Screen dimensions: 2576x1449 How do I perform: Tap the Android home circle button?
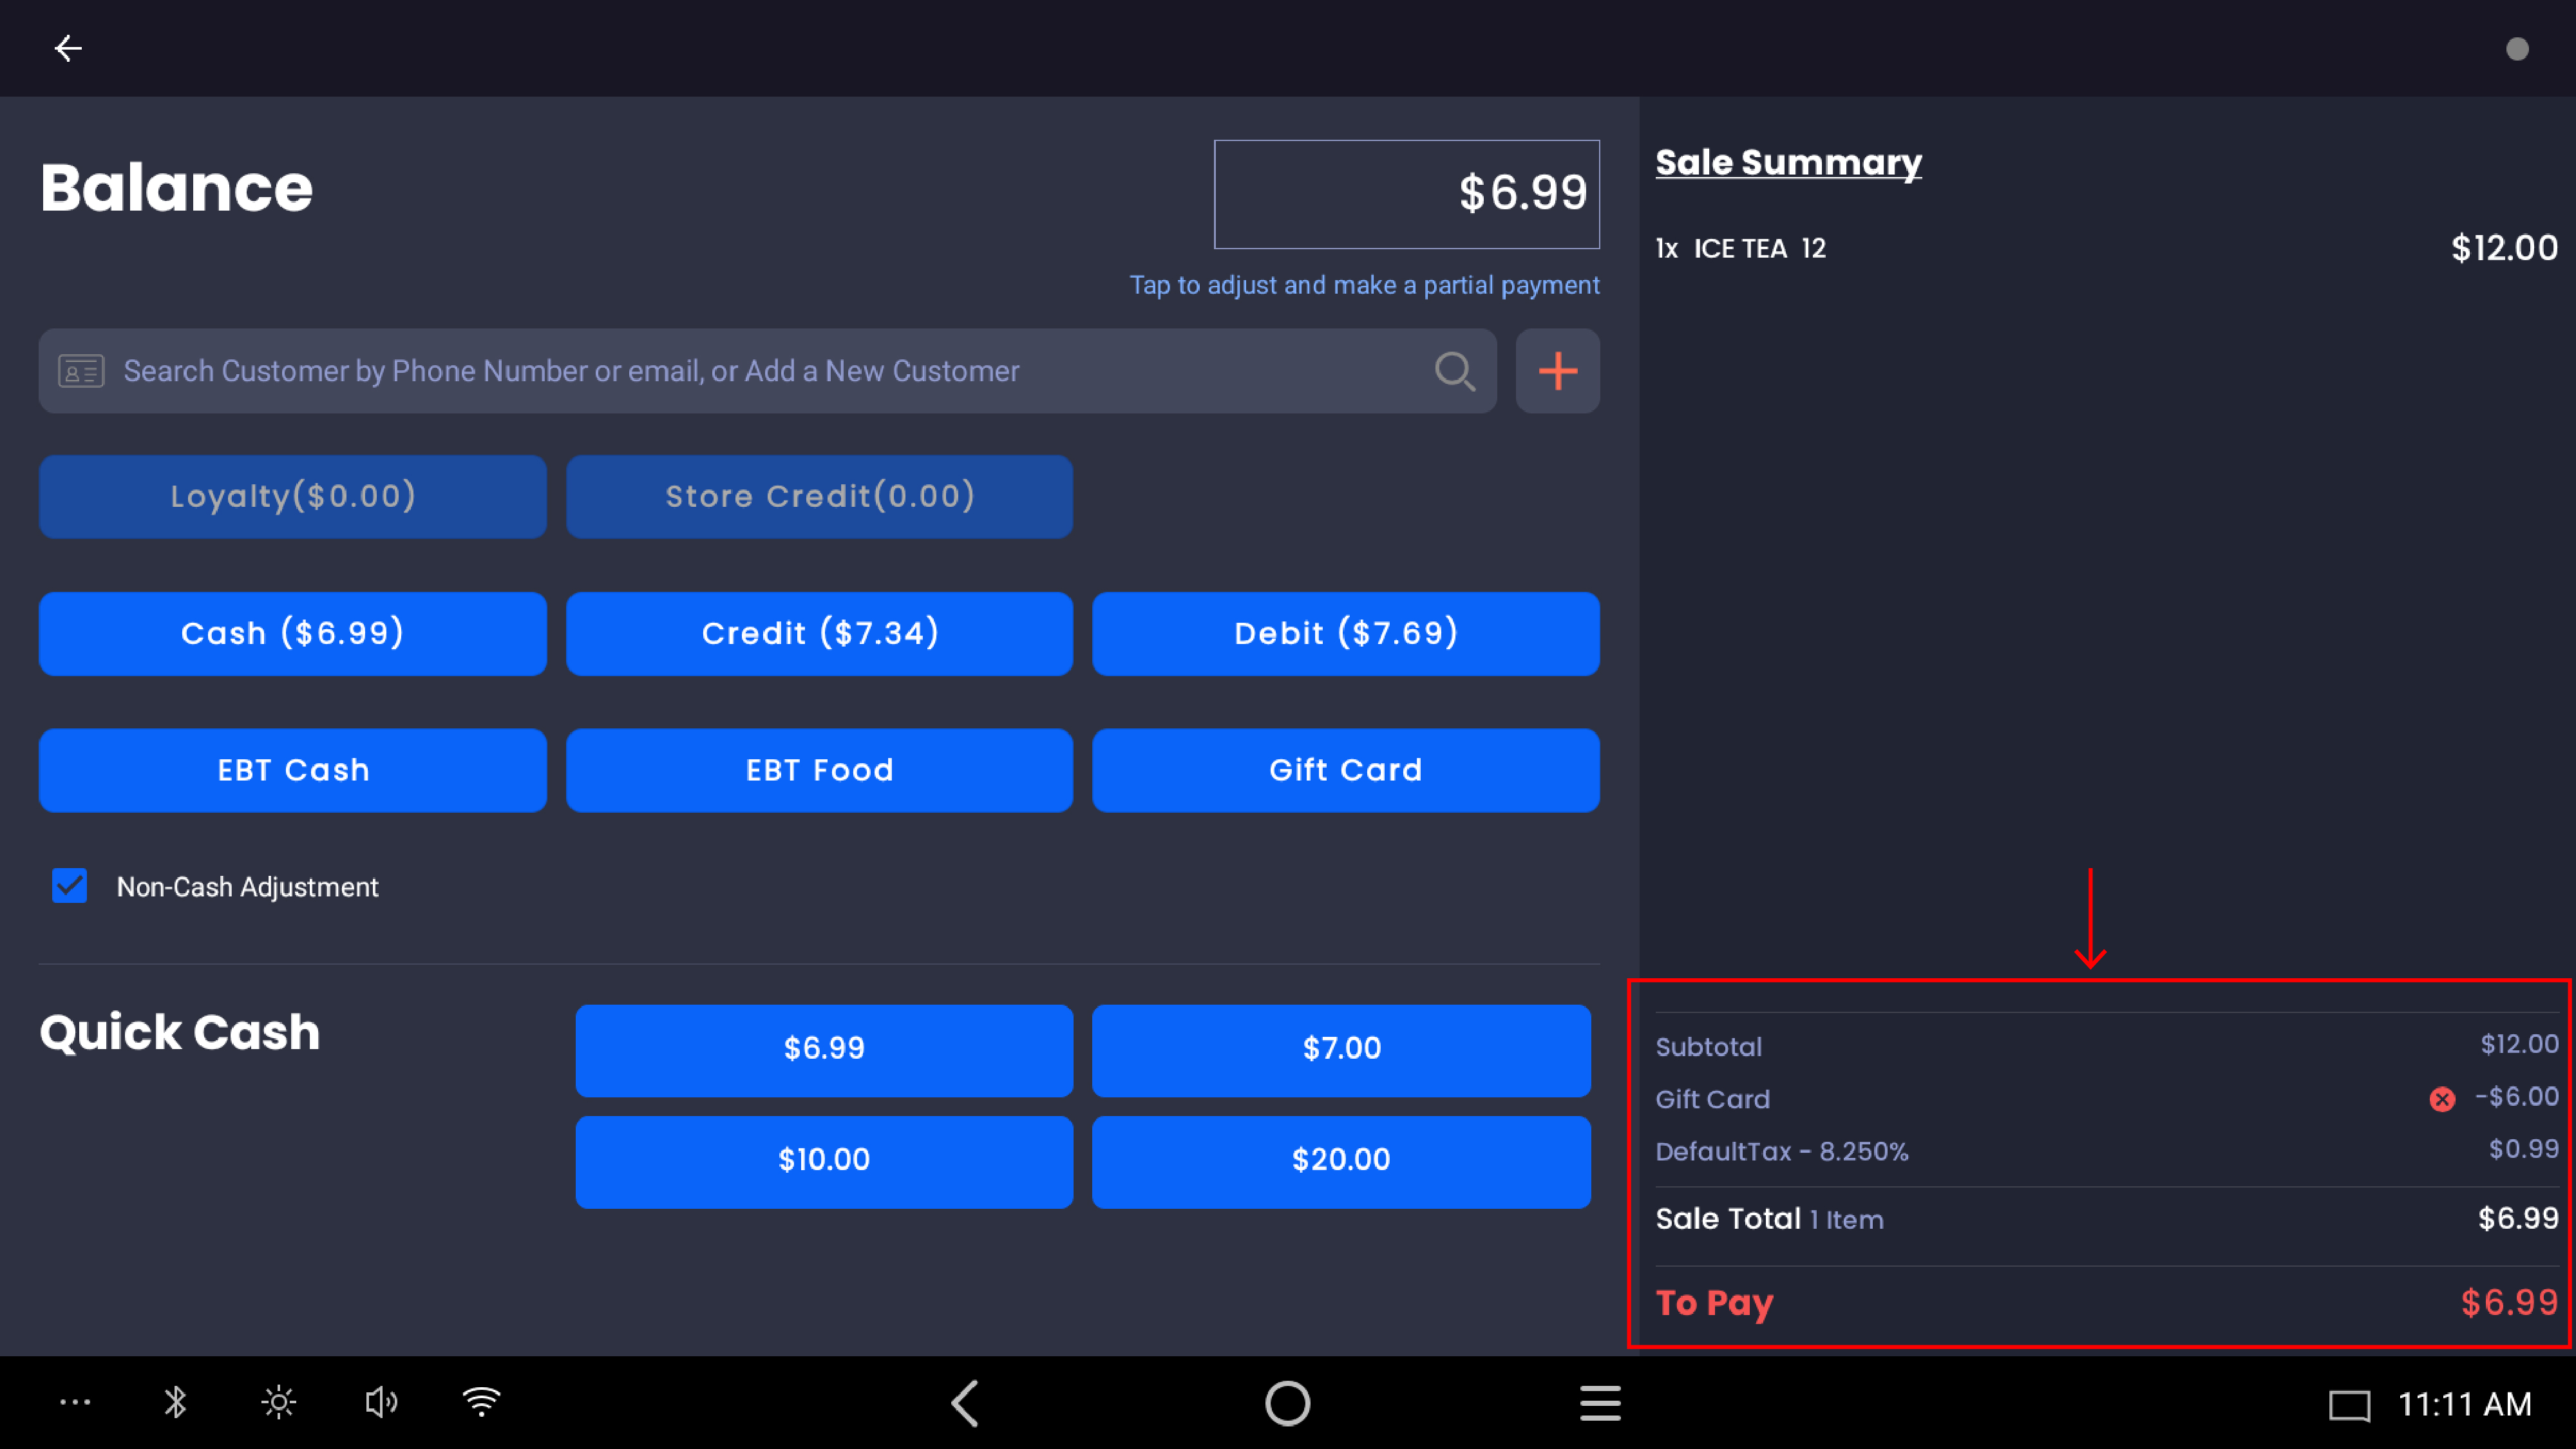pos(1287,1403)
